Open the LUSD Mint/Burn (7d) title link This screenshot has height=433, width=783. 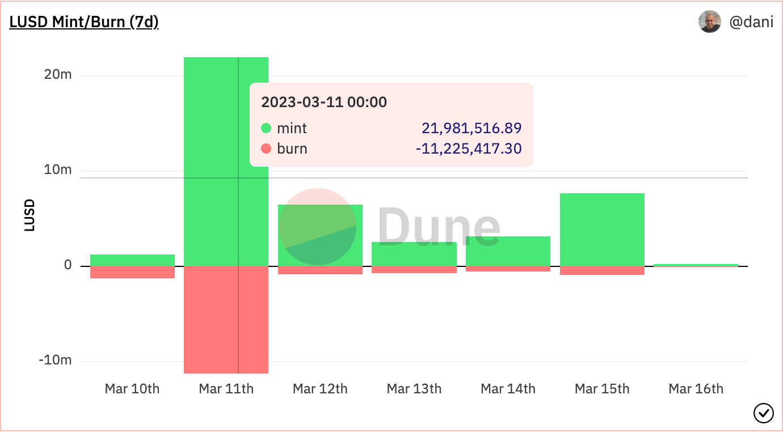coord(84,22)
